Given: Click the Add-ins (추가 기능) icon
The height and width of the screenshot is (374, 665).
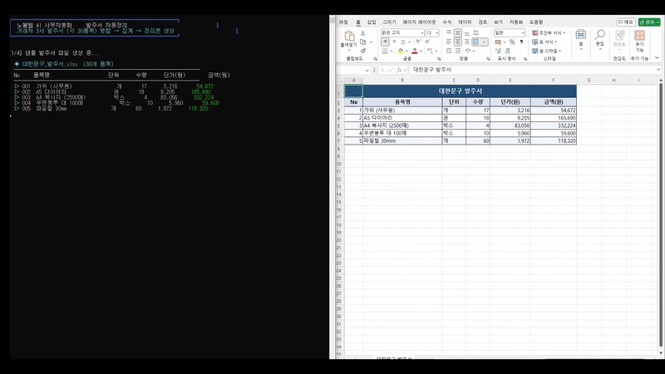Looking at the screenshot, I should tap(639, 35).
